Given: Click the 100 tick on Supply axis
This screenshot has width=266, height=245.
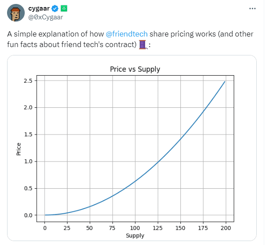Looking at the screenshot, I should point(135,229).
